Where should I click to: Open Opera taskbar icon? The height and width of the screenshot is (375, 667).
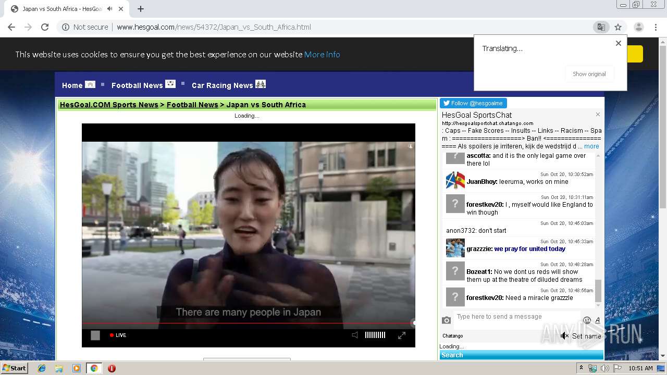(112, 368)
